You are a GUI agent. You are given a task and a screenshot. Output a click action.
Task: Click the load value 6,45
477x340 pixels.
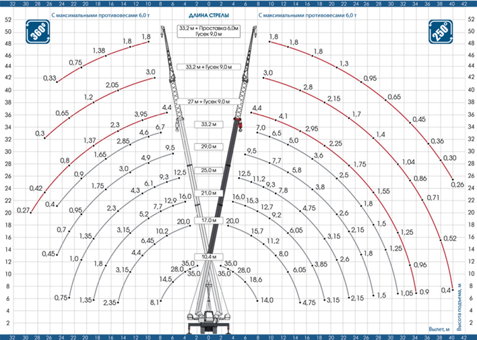click(148, 241)
